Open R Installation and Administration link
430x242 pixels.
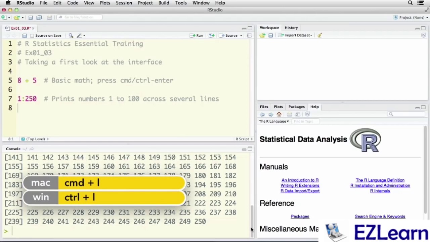tap(380, 186)
